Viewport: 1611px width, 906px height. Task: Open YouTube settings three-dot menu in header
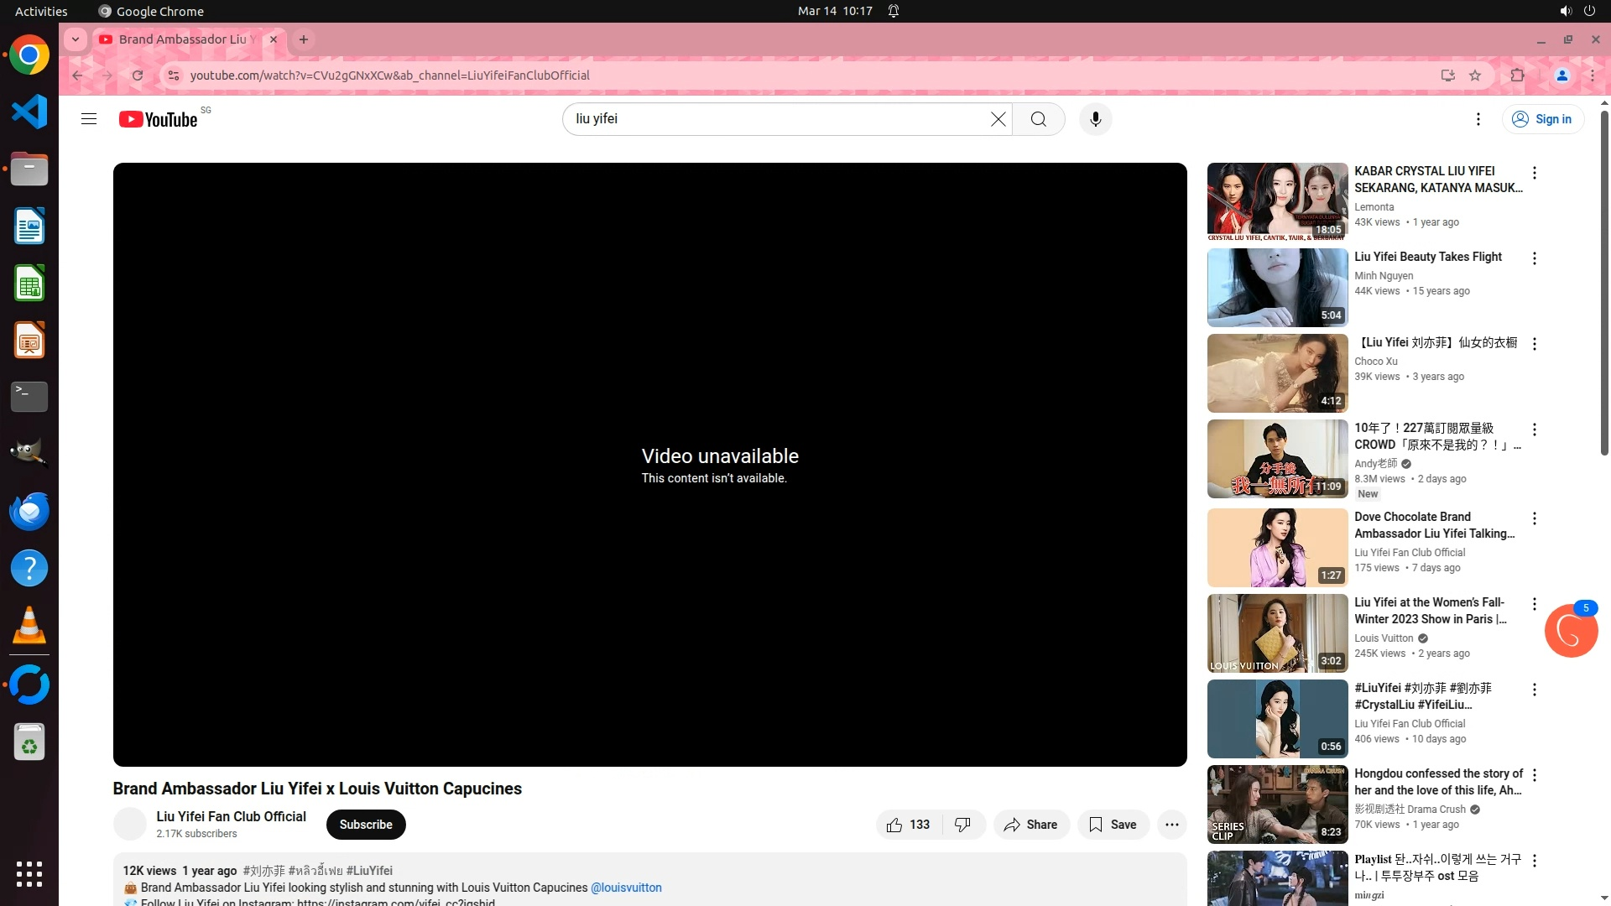1478,119
